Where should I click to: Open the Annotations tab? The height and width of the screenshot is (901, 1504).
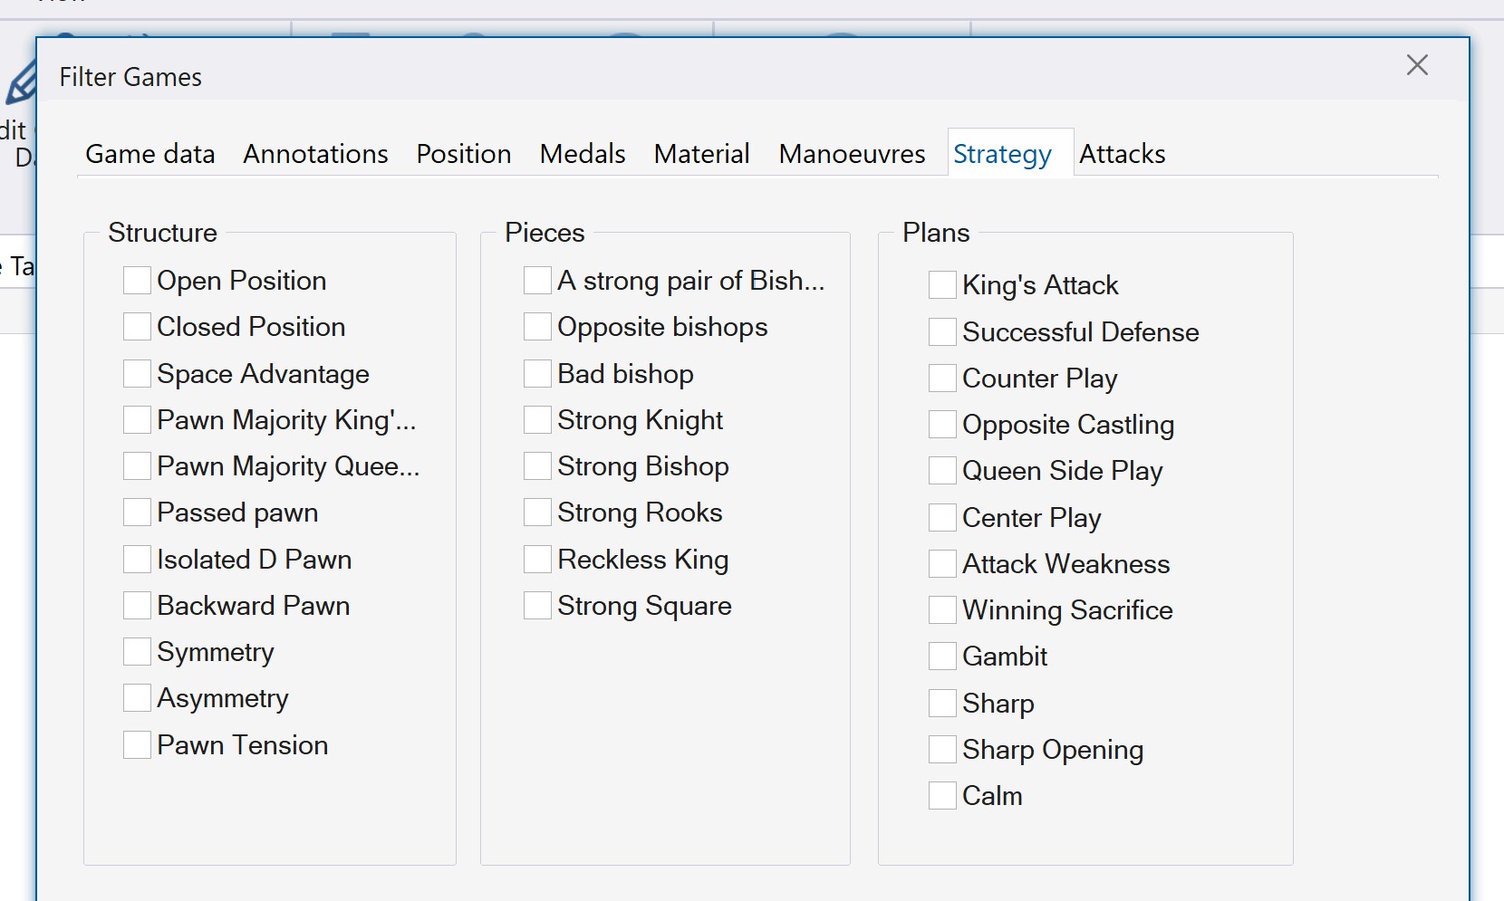click(315, 153)
